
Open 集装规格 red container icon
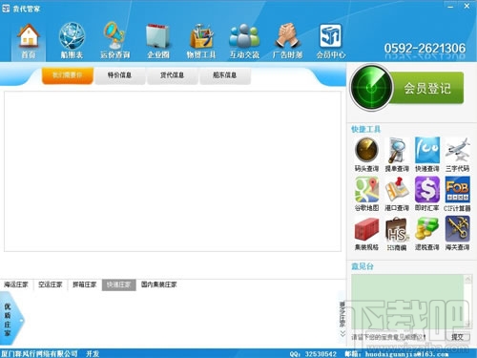(366, 234)
